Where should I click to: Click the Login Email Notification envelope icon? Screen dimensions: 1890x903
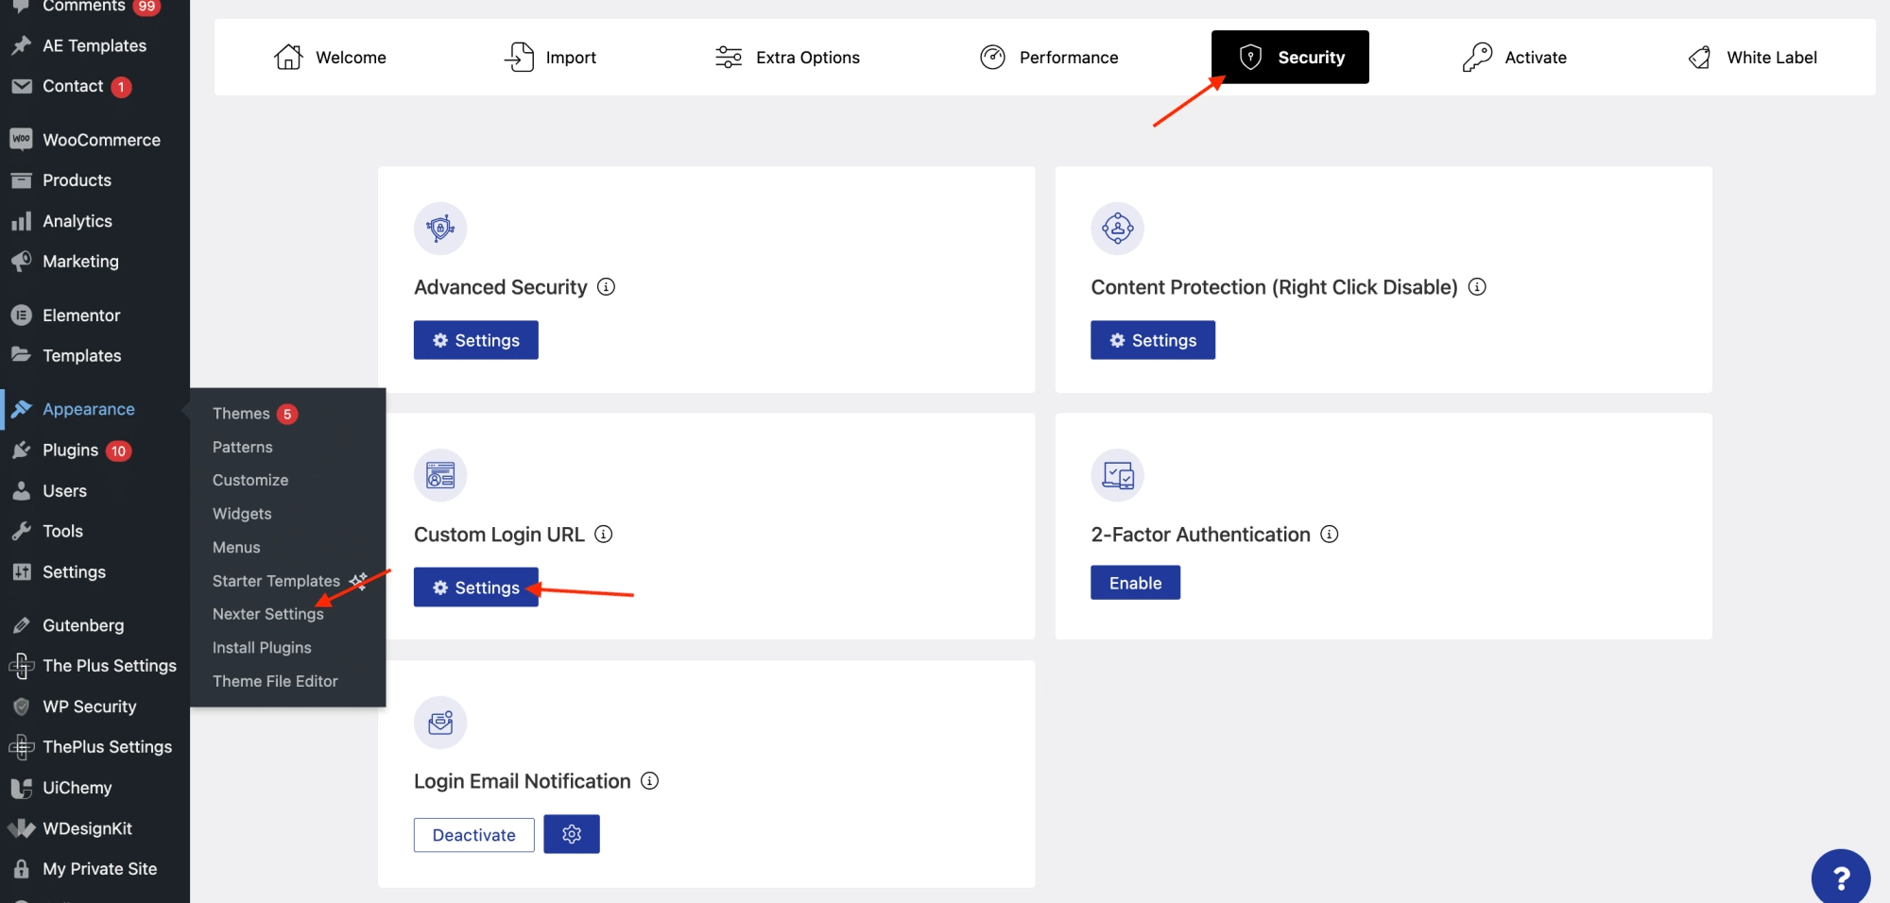439,723
